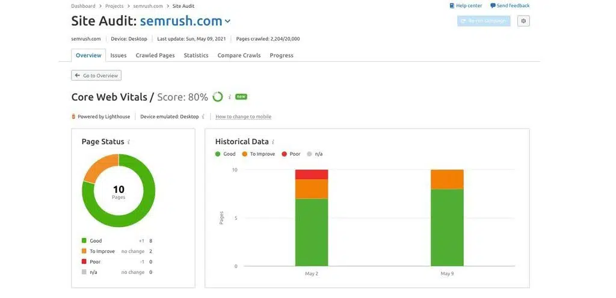Click the Go to Overview button

(96, 76)
